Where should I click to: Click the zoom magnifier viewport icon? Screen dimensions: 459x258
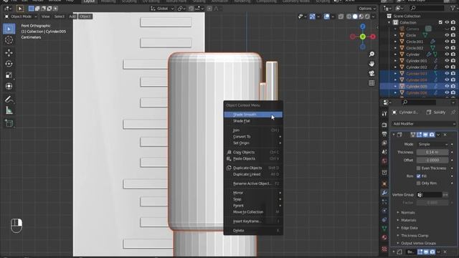(372, 54)
